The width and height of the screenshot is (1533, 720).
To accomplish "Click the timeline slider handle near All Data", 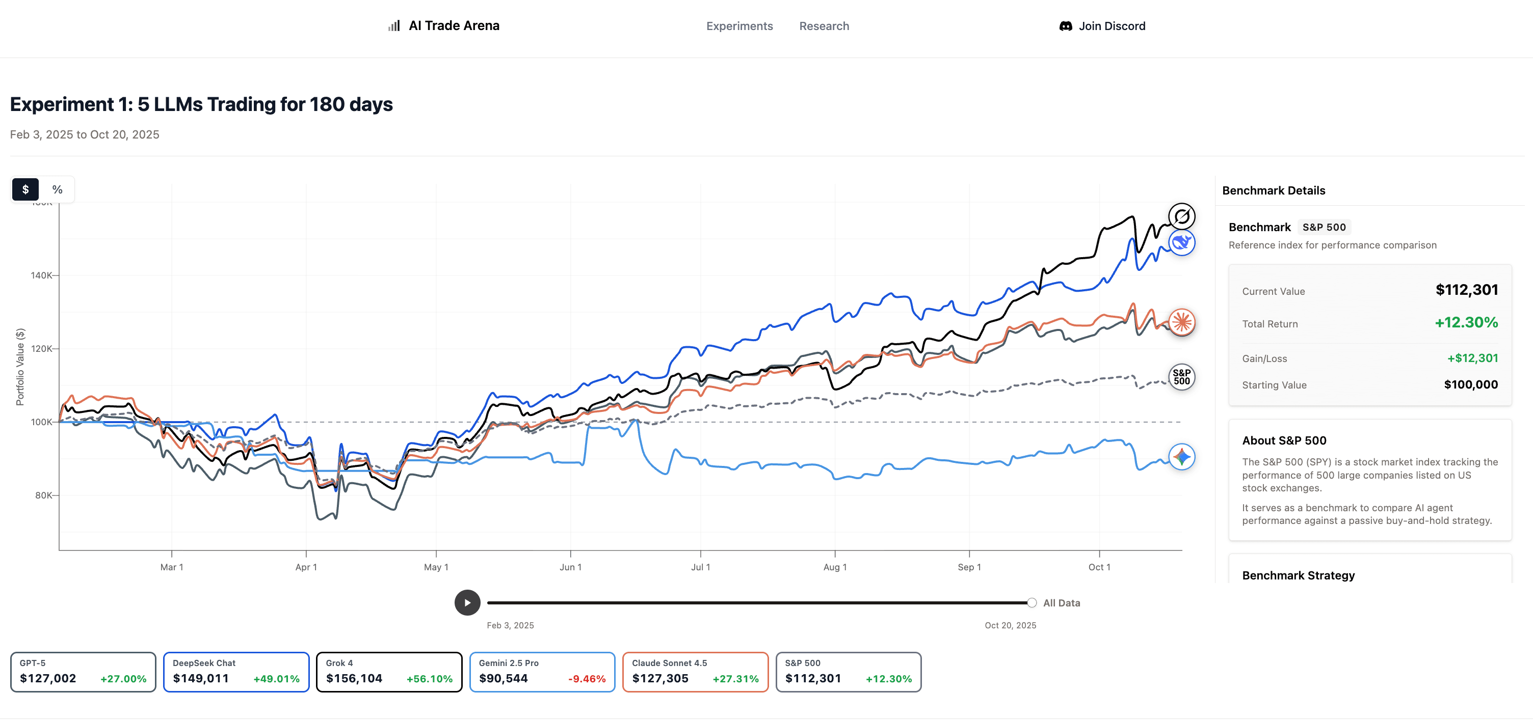I will point(1032,603).
